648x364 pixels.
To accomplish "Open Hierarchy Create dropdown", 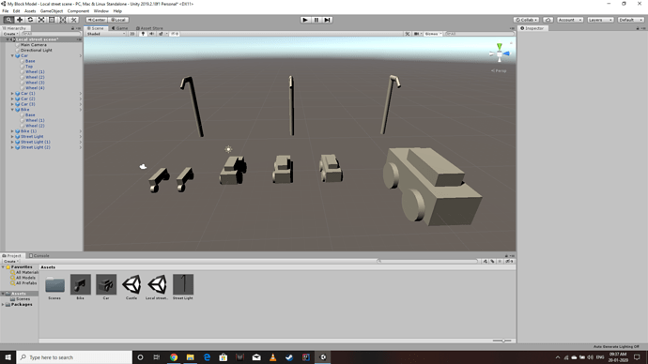I will pyautogui.click(x=10, y=34).
